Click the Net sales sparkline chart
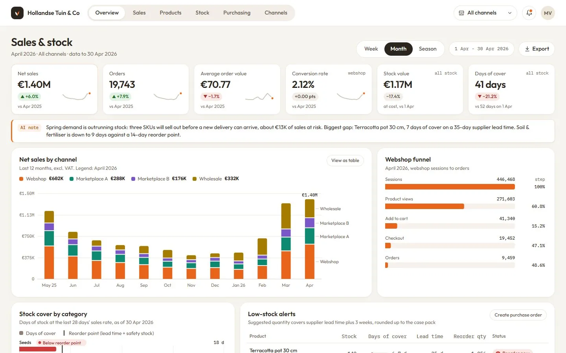Image resolution: width=566 pixels, height=353 pixels. (77, 96)
